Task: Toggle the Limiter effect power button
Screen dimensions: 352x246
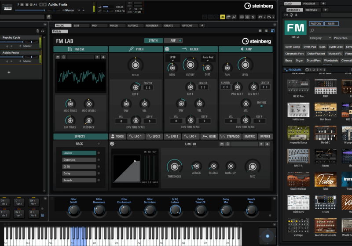Action: [x=112, y=144]
